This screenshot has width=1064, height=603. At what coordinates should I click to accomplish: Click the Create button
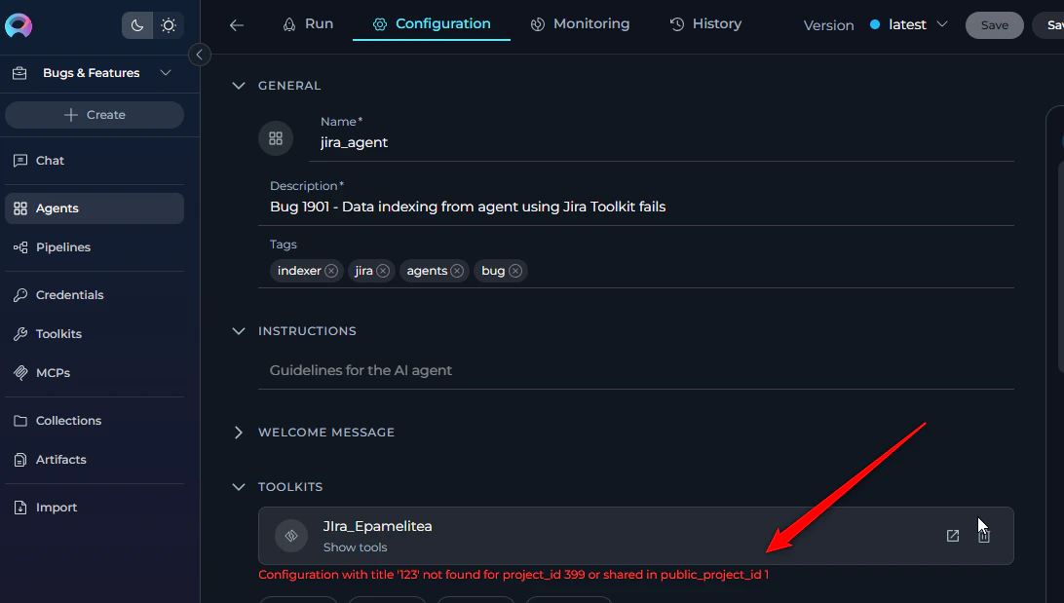[x=95, y=114]
